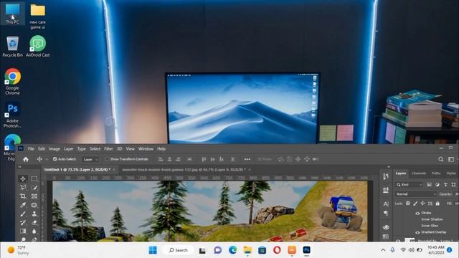Click the Home icon in options bar

click(x=26, y=159)
